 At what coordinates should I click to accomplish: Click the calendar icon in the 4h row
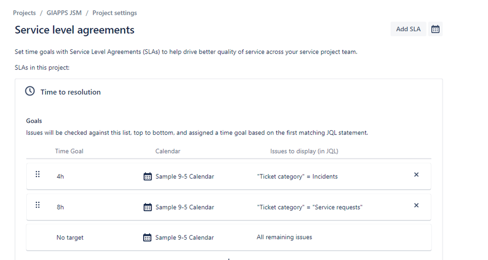(148, 177)
